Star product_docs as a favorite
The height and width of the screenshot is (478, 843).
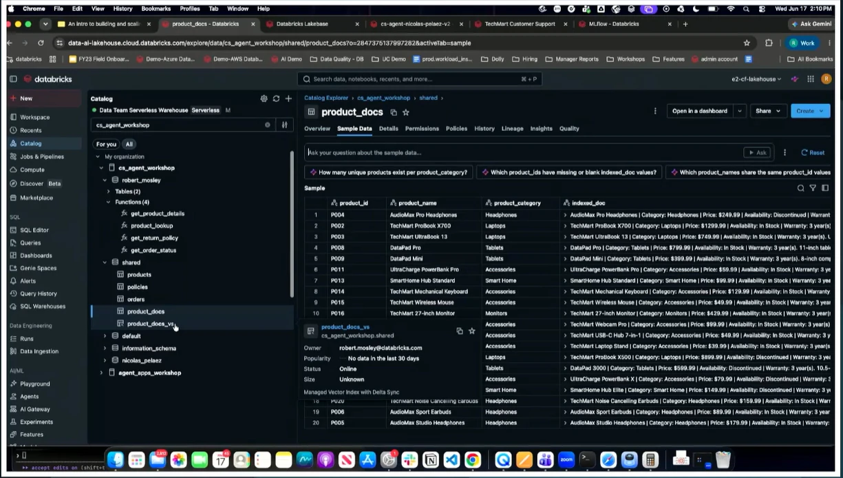(x=406, y=112)
